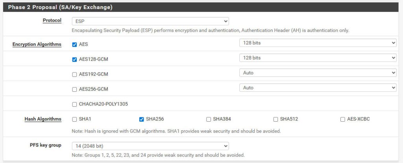Uncheck the AES128-GCM checkbox
Viewport: 403px width, 163px height.
pyautogui.click(x=74, y=59)
